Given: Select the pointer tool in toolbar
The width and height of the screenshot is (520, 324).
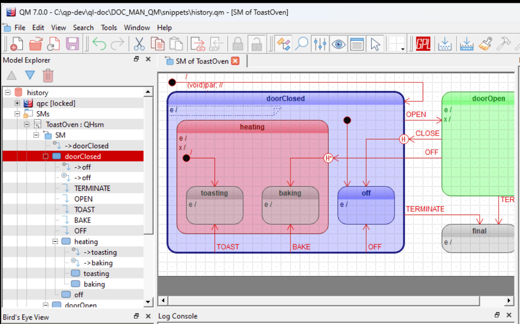Looking at the screenshot, I should [x=375, y=44].
